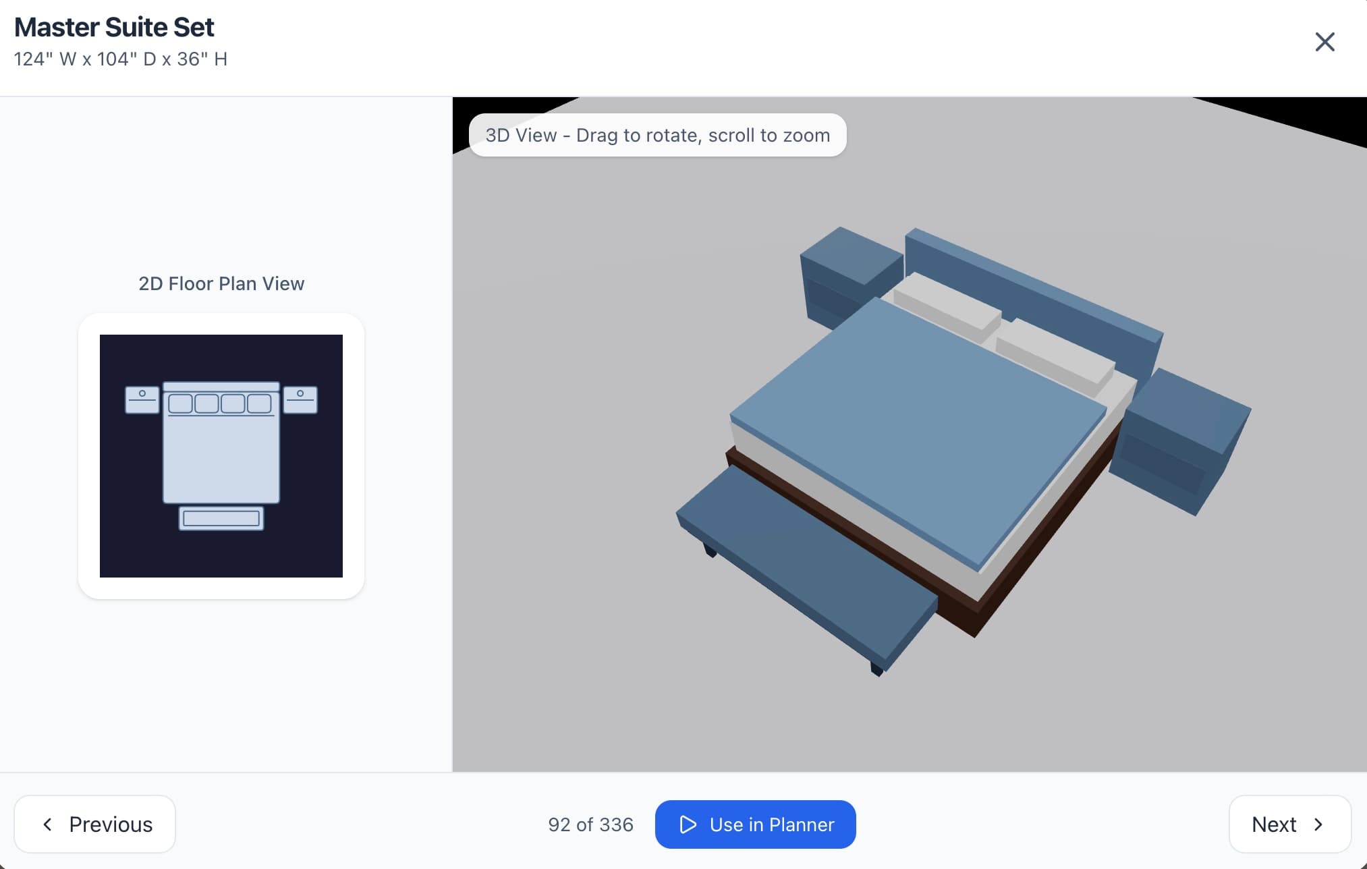This screenshot has width=1367, height=869.
Task: Click the Master Suite Set title
Action: (x=113, y=27)
